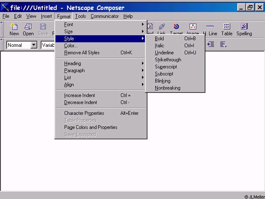The width and height of the screenshot is (265, 199).
Task: Open Page Colors and Properties entry
Action: [100, 127]
